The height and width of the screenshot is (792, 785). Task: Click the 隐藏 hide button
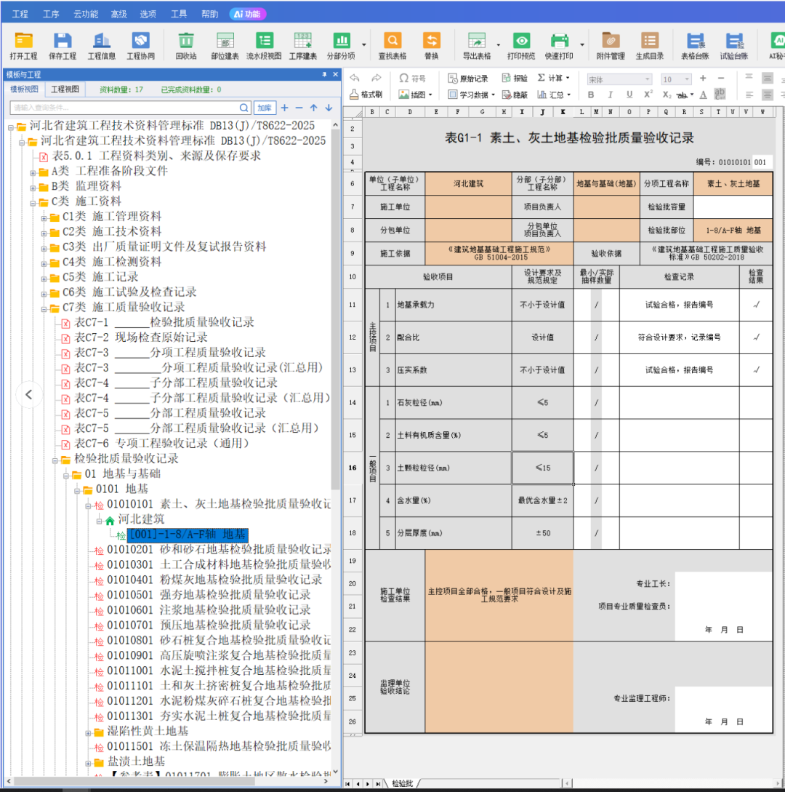515,95
